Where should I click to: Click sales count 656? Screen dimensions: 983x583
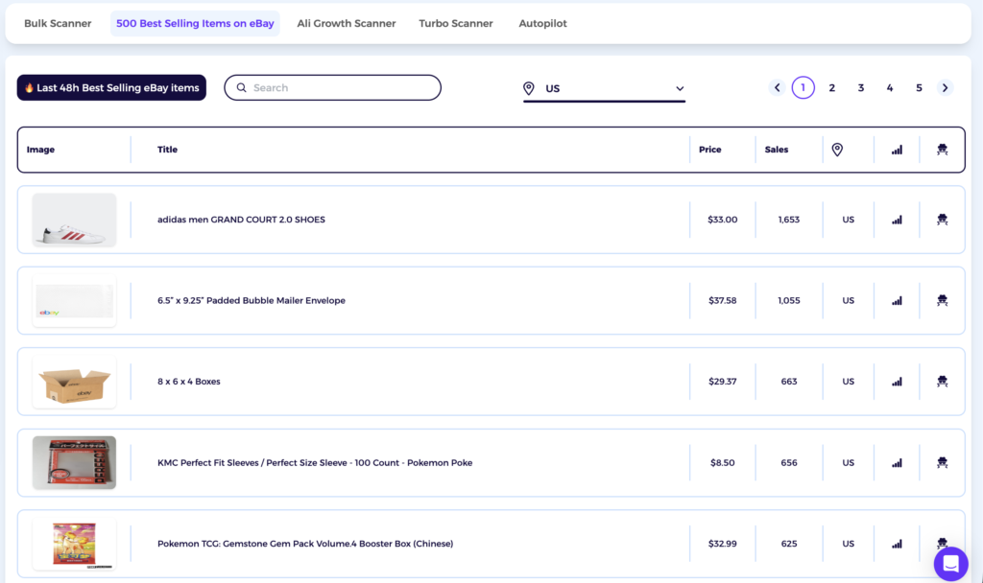[789, 463]
